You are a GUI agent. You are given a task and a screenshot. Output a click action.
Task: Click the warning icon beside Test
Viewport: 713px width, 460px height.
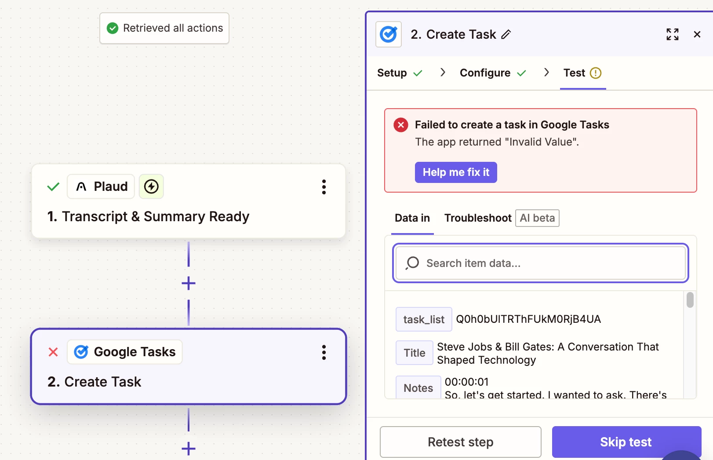point(596,73)
